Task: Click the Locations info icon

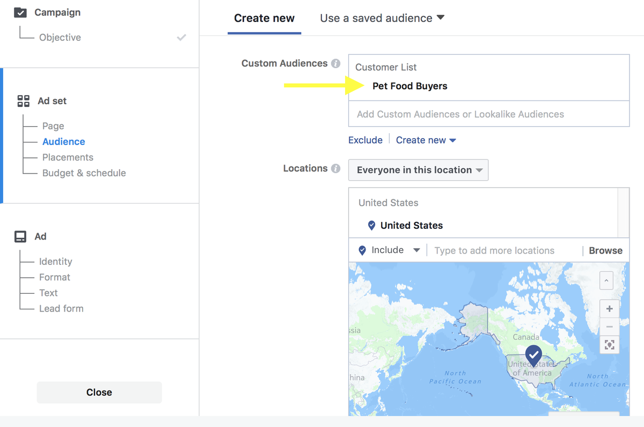Action: [336, 169]
